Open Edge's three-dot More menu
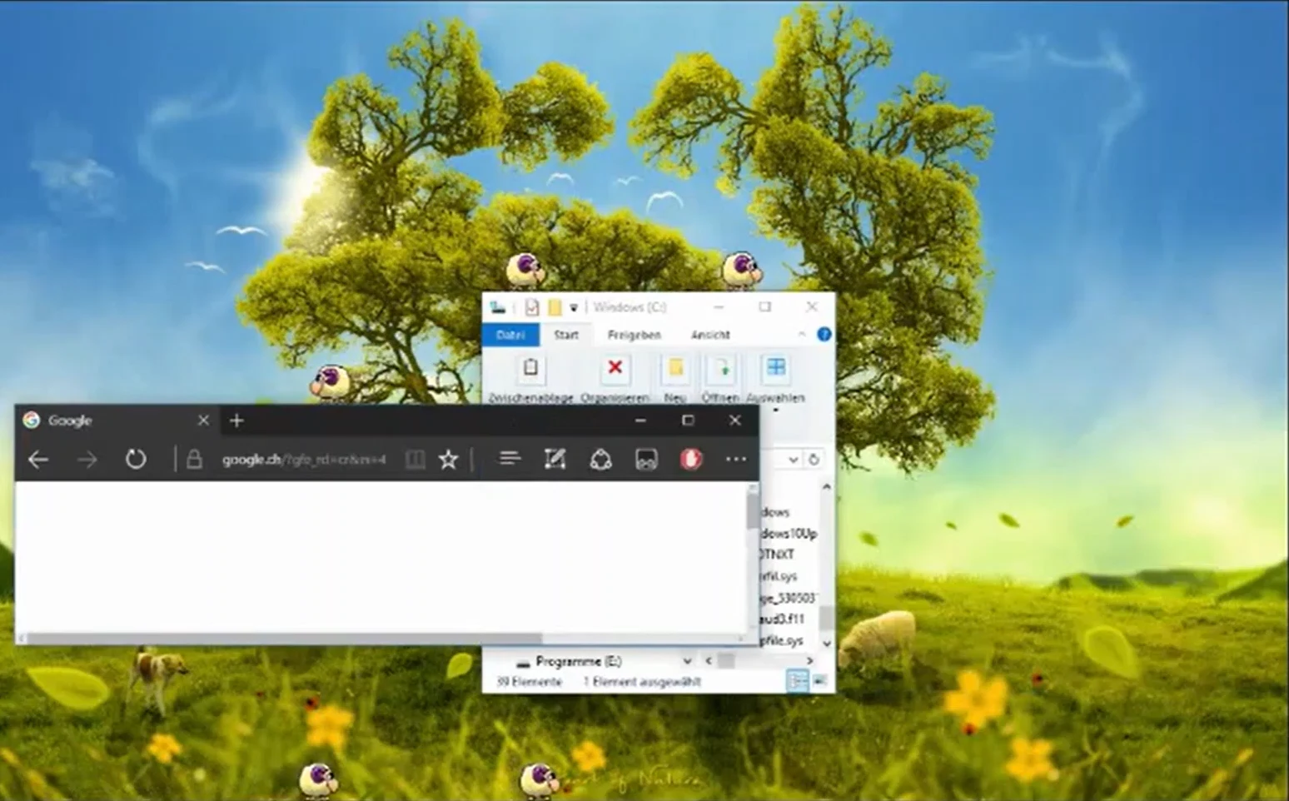The image size is (1289, 801). click(x=736, y=459)
